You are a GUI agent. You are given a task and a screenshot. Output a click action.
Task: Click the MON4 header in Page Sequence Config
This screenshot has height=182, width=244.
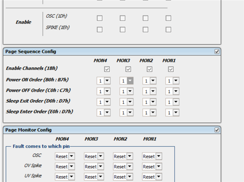(x=100, y=61)
